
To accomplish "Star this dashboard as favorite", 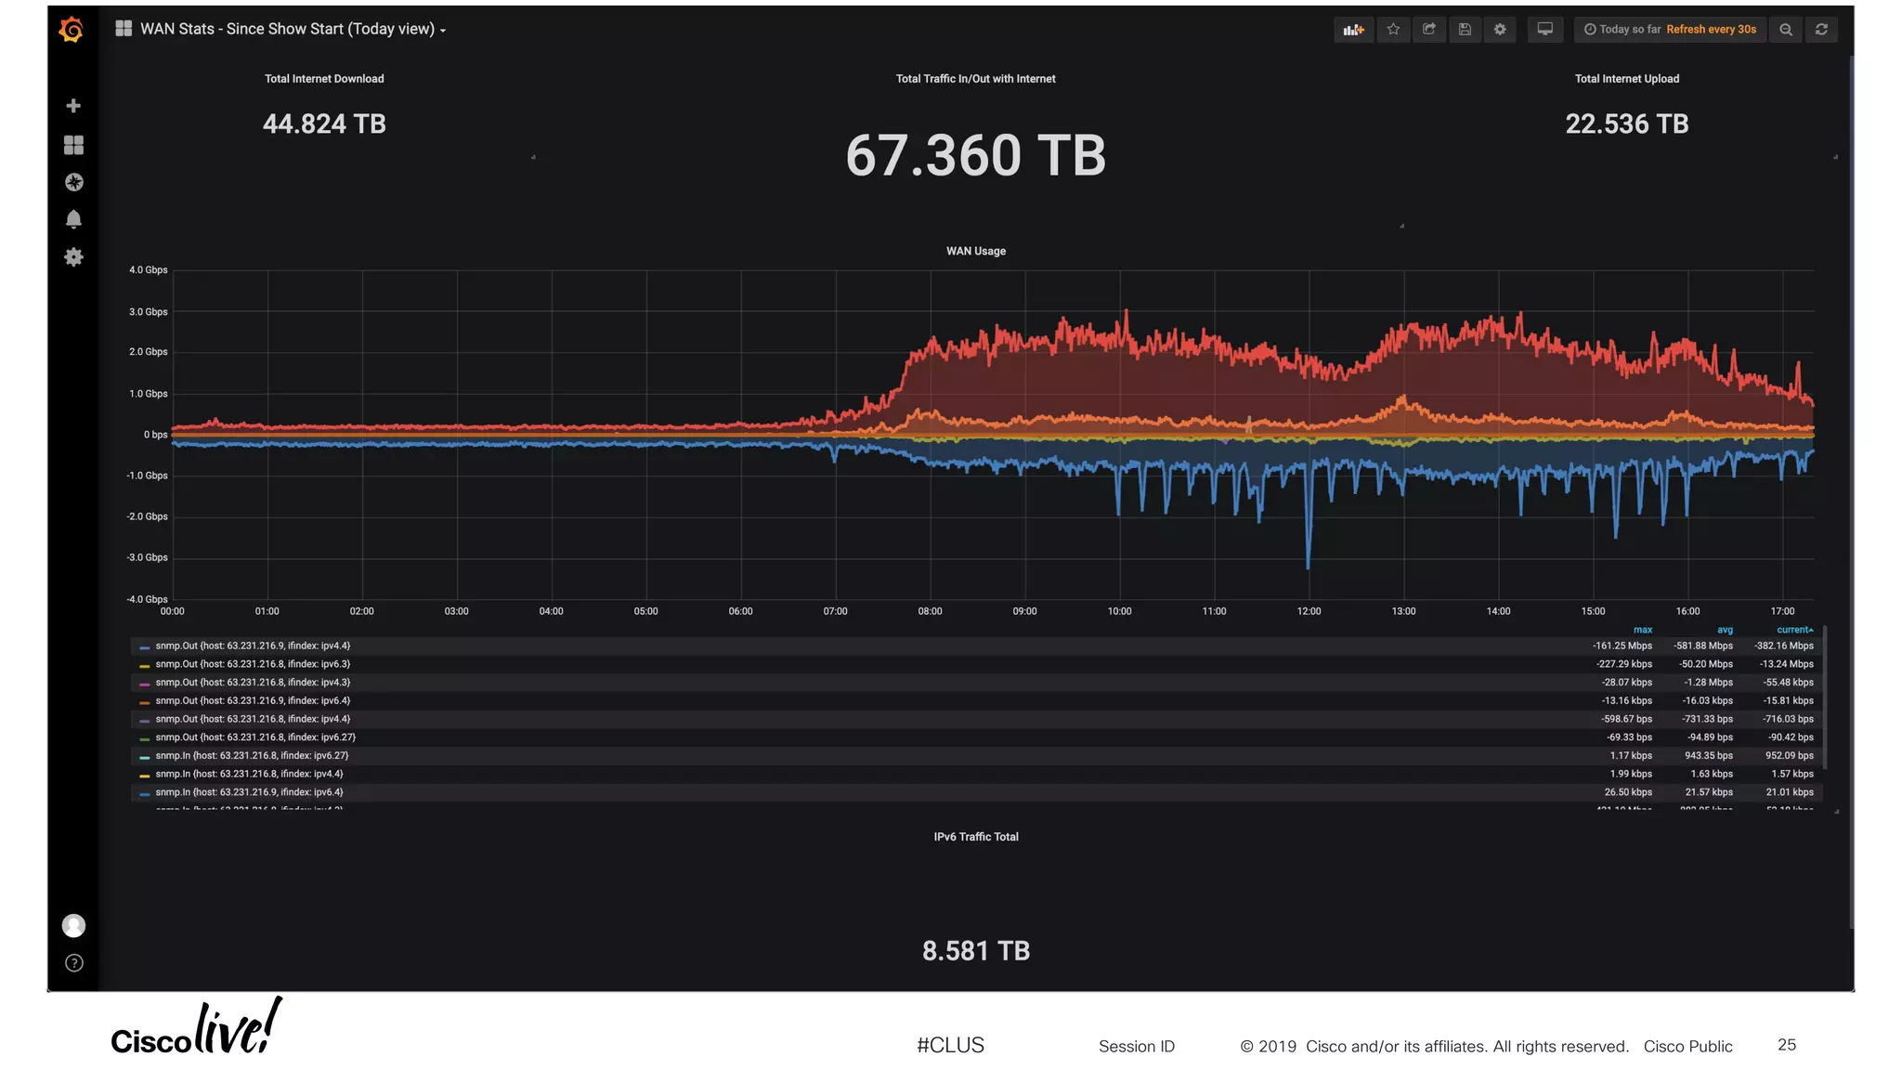I will [1393, 30].
